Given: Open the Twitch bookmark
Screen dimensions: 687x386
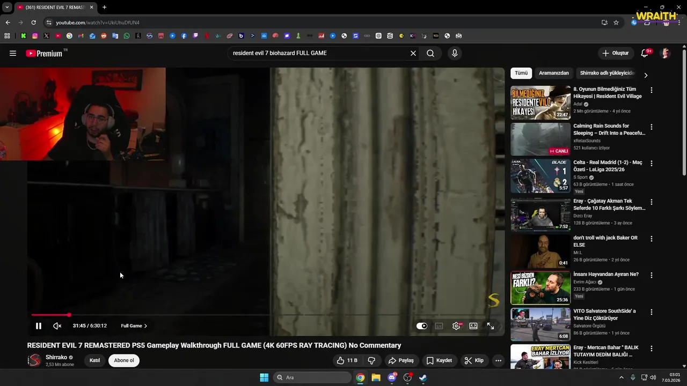Looking at the screenshot, I should 195,36.
